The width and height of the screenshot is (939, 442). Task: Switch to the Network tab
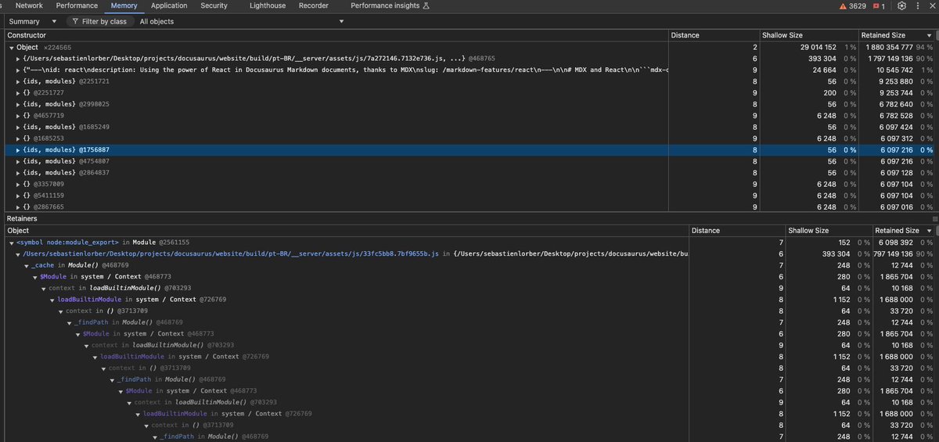coord(29,5)
